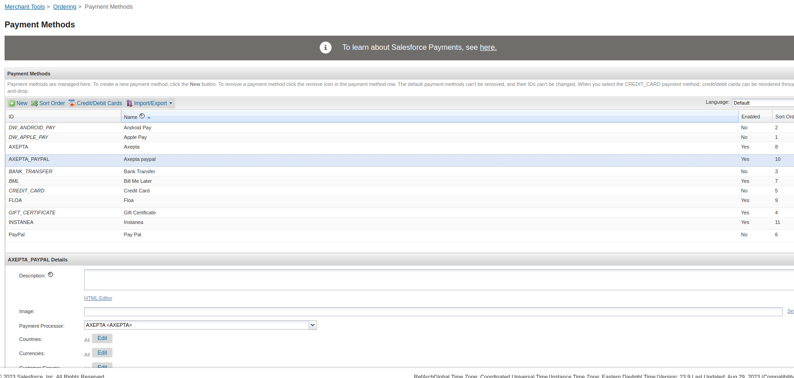Click the info icon in the Salesforce Payments banner
The height and width of the screenshot is (378, 794).
[x=325, y=48]
